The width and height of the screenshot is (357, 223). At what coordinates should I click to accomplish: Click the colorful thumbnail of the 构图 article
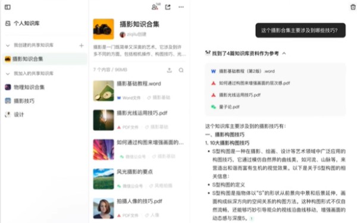[x=104, y=149]
